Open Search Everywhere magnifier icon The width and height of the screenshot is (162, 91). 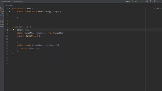pos(151,1)
